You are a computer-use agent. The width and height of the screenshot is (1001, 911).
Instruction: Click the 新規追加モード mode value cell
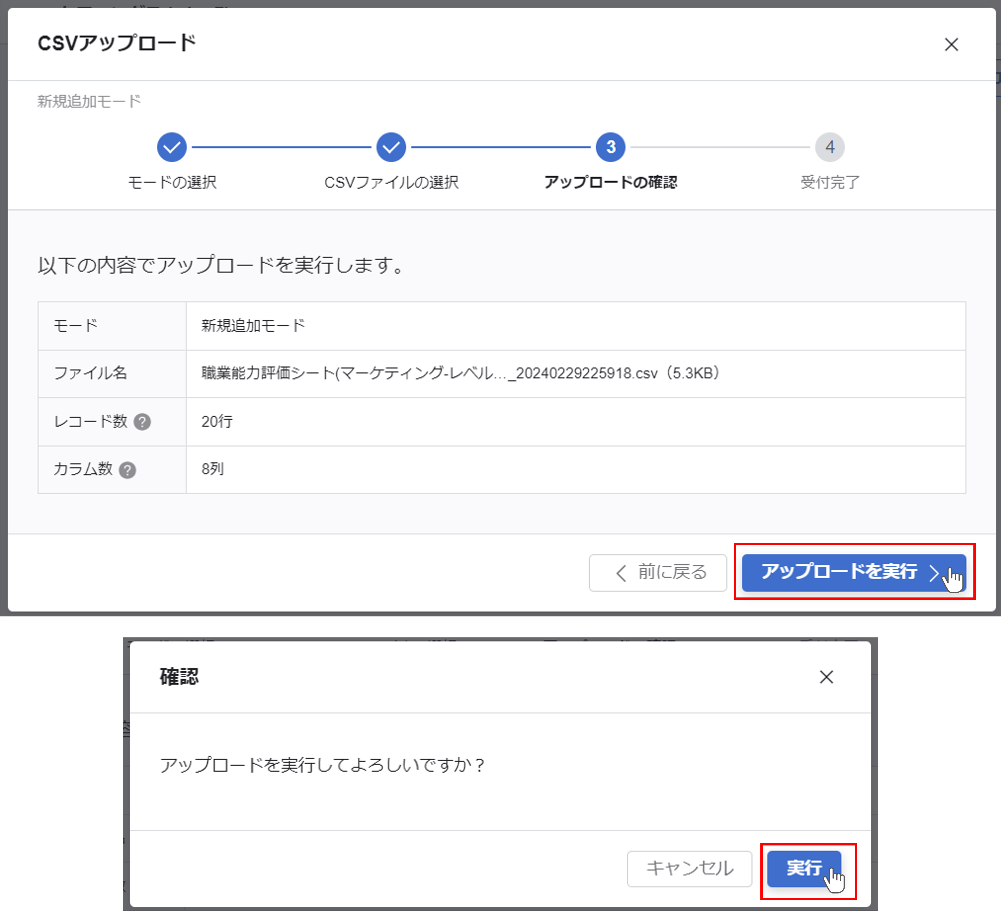252,326
